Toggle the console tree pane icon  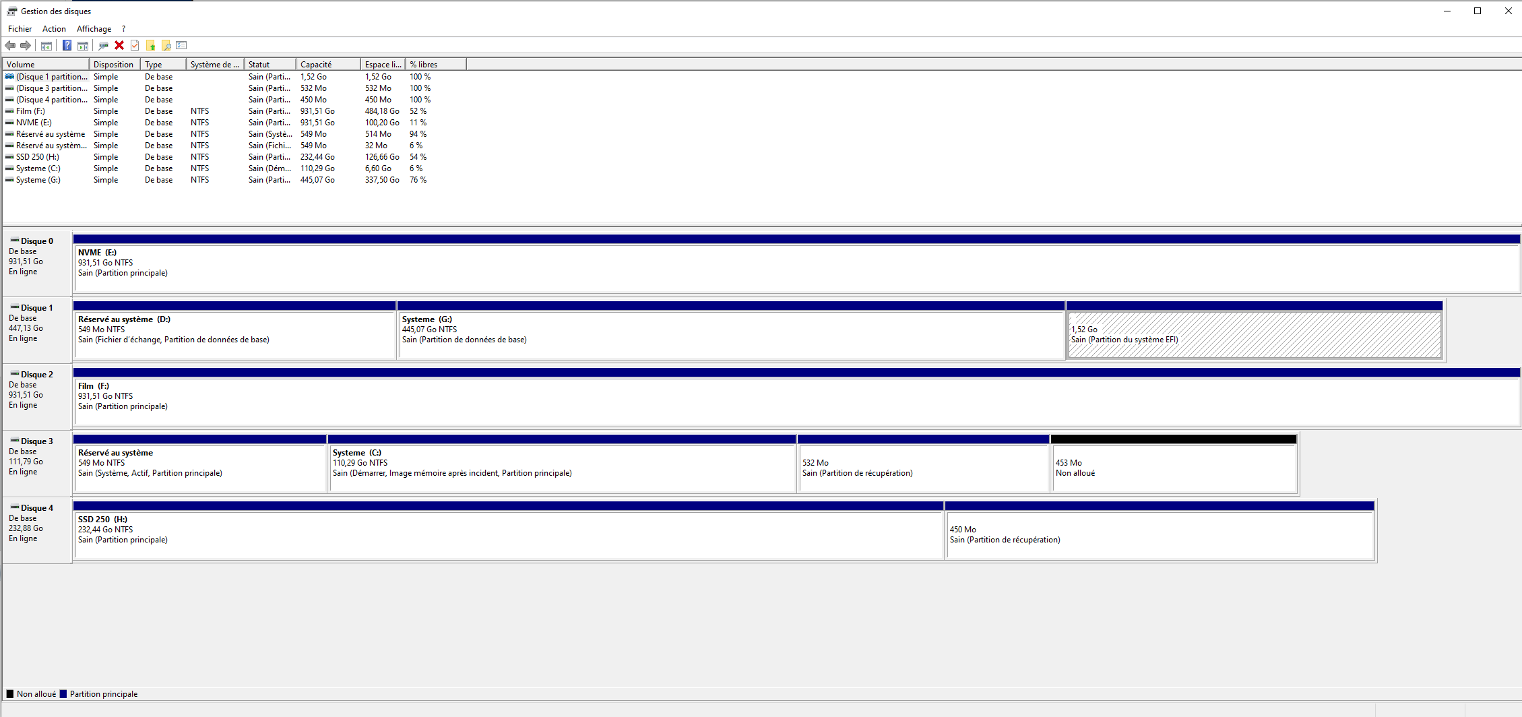point(46,46)
